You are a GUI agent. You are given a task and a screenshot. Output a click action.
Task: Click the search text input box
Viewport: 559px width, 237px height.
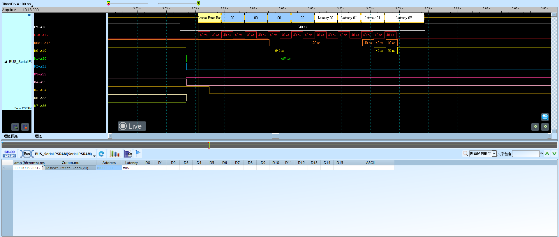(526, 154)
